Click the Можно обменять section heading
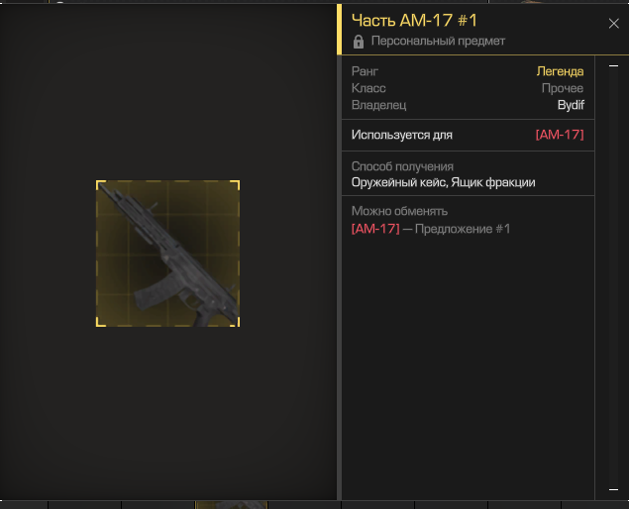This screenshot has height=509, width=629. [399, 211]
